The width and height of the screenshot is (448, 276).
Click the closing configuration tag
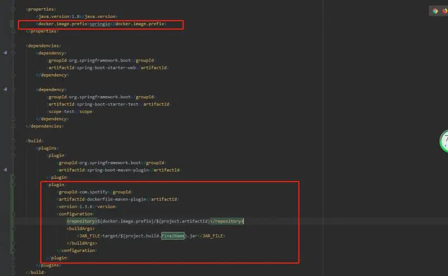pos(77,250)
